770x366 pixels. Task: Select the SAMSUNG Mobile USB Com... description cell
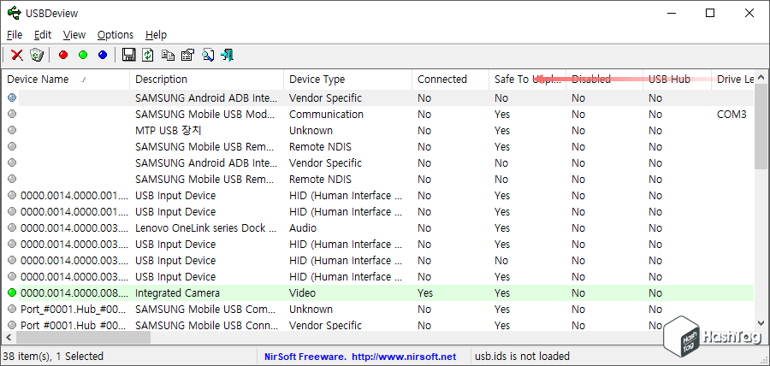click(x=206, y=309)
